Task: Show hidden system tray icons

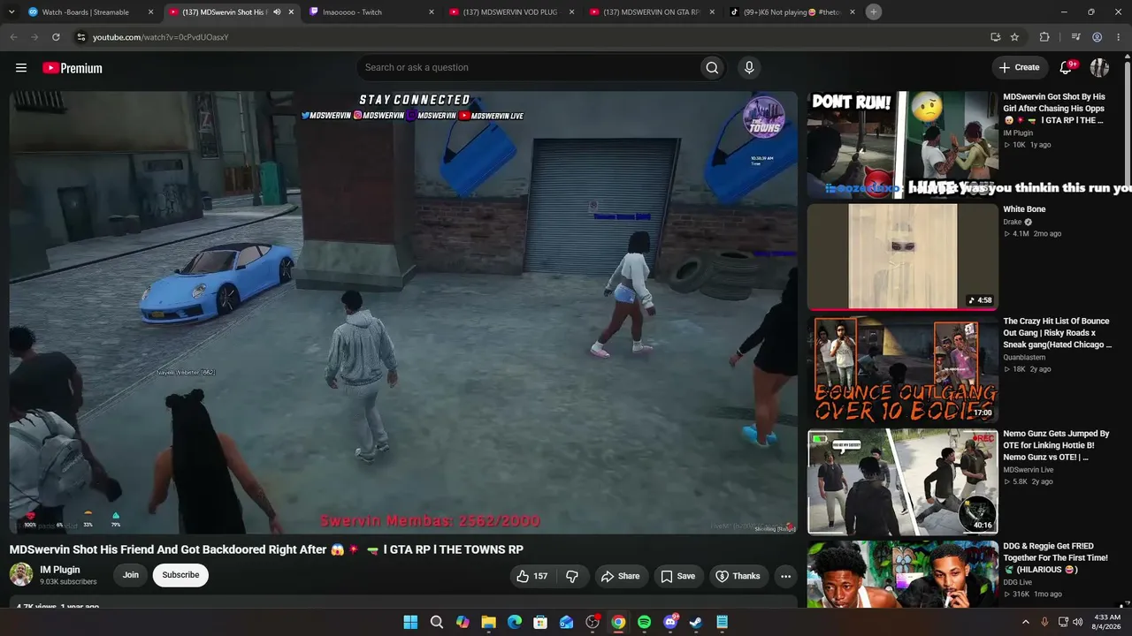Action: pyautogui.click(x=1026, y=622)
